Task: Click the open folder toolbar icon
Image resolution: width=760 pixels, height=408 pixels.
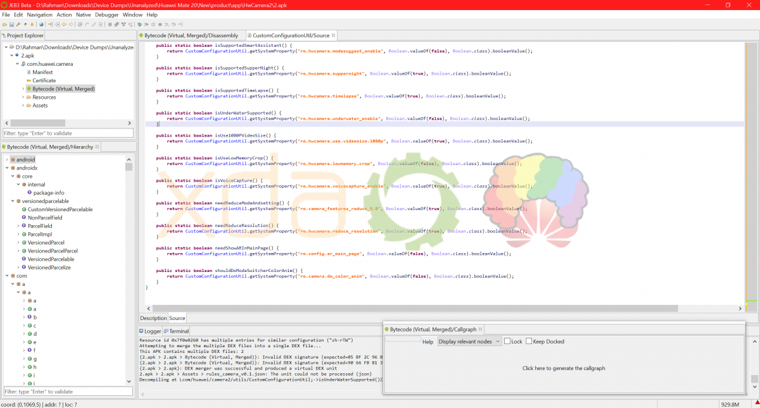Action: 4,24
